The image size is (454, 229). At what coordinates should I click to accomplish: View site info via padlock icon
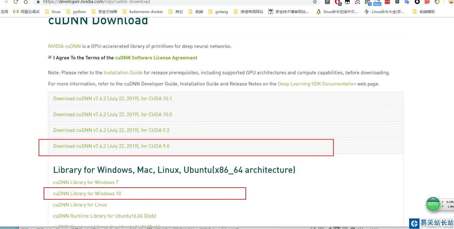click(x=38, y=2)
